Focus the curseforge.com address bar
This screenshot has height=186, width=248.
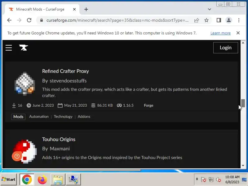click(x=117, y=20)
